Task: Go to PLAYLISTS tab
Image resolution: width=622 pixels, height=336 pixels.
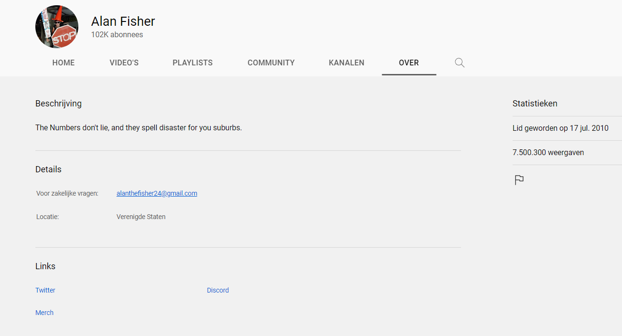Action: point(193,63)
